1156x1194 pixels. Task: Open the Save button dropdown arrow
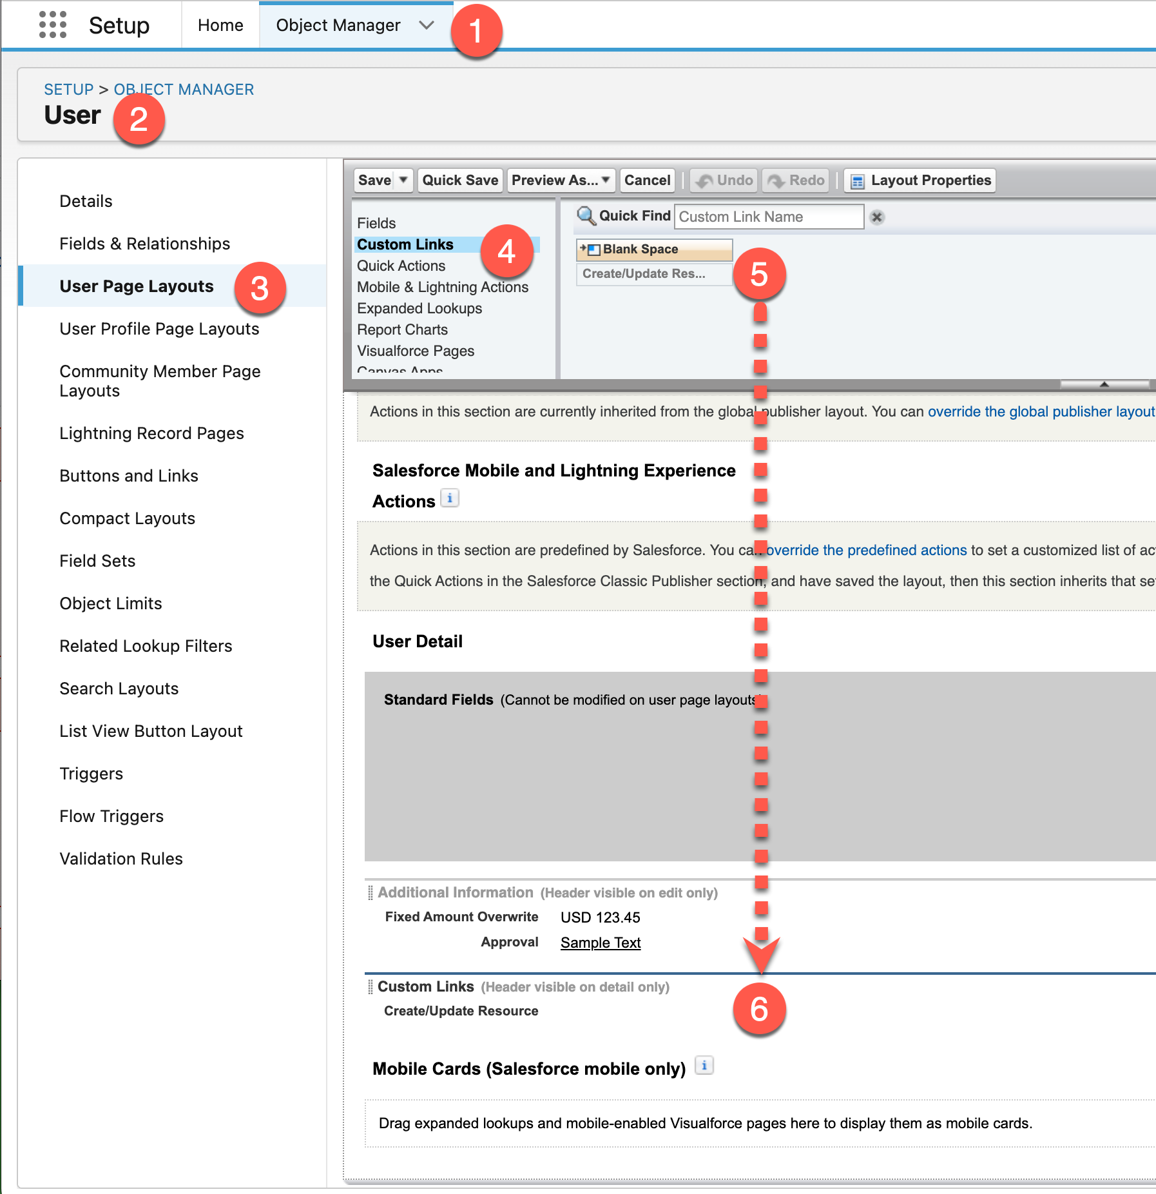click(403, 181)
